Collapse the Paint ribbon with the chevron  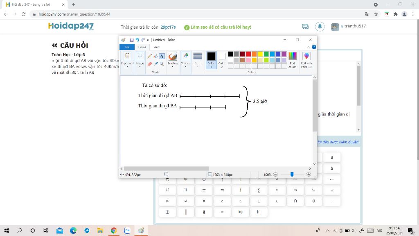point(309,47)
